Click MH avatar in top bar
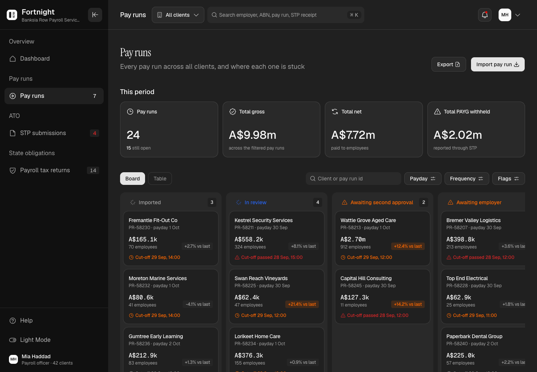This screenshot has width=537, height=372. click(505, 15)
